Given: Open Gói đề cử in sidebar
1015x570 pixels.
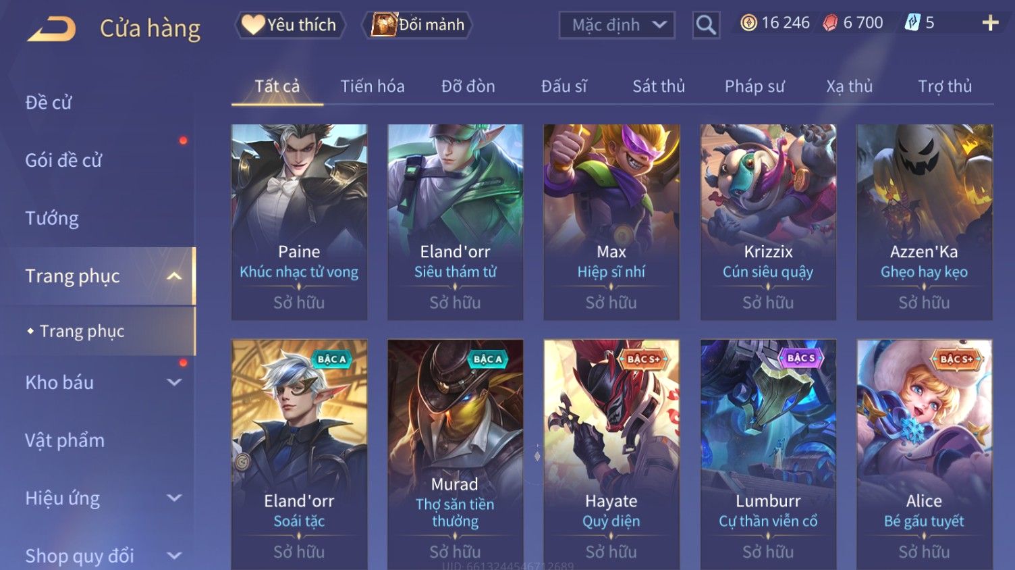Looking at the screenshot, I should [x=63, y=161].
